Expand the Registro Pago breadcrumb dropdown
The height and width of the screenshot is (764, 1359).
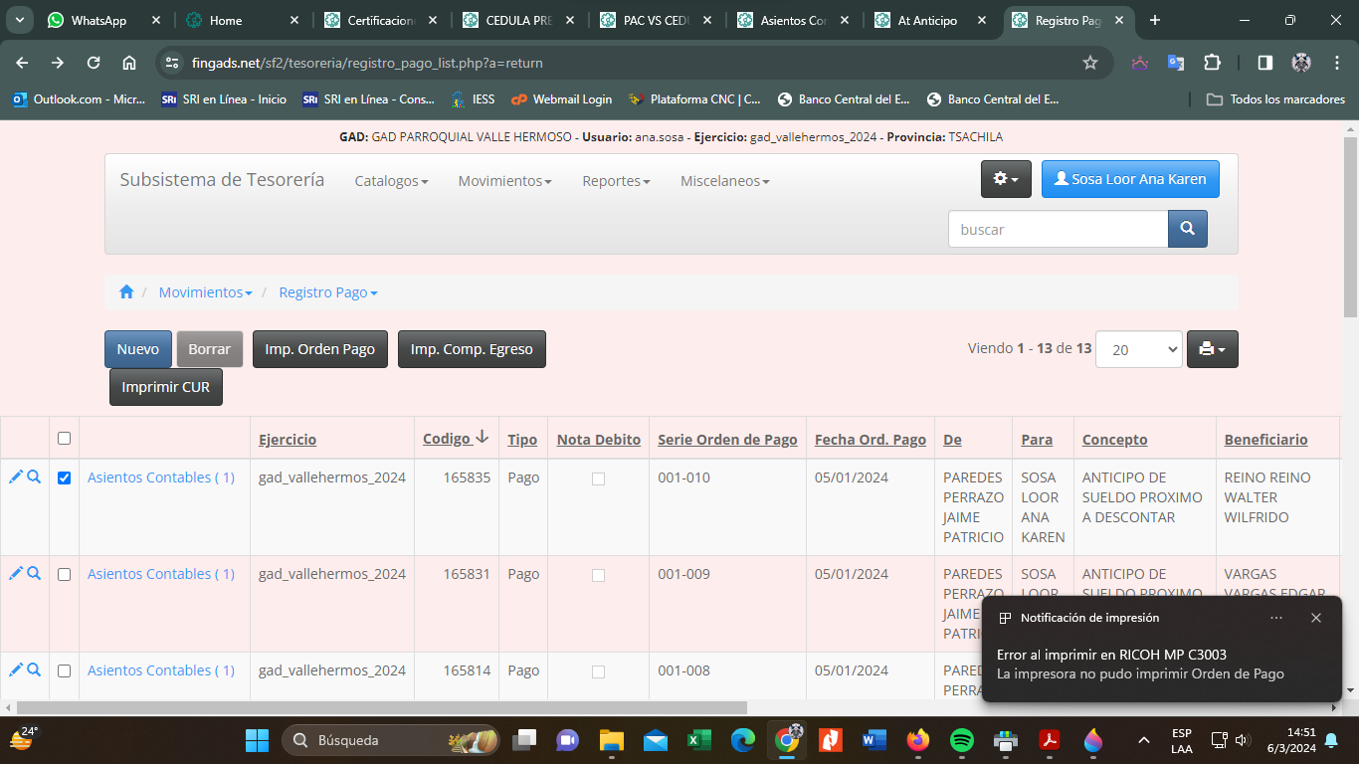pyautogui.click(x=328, y=292)
